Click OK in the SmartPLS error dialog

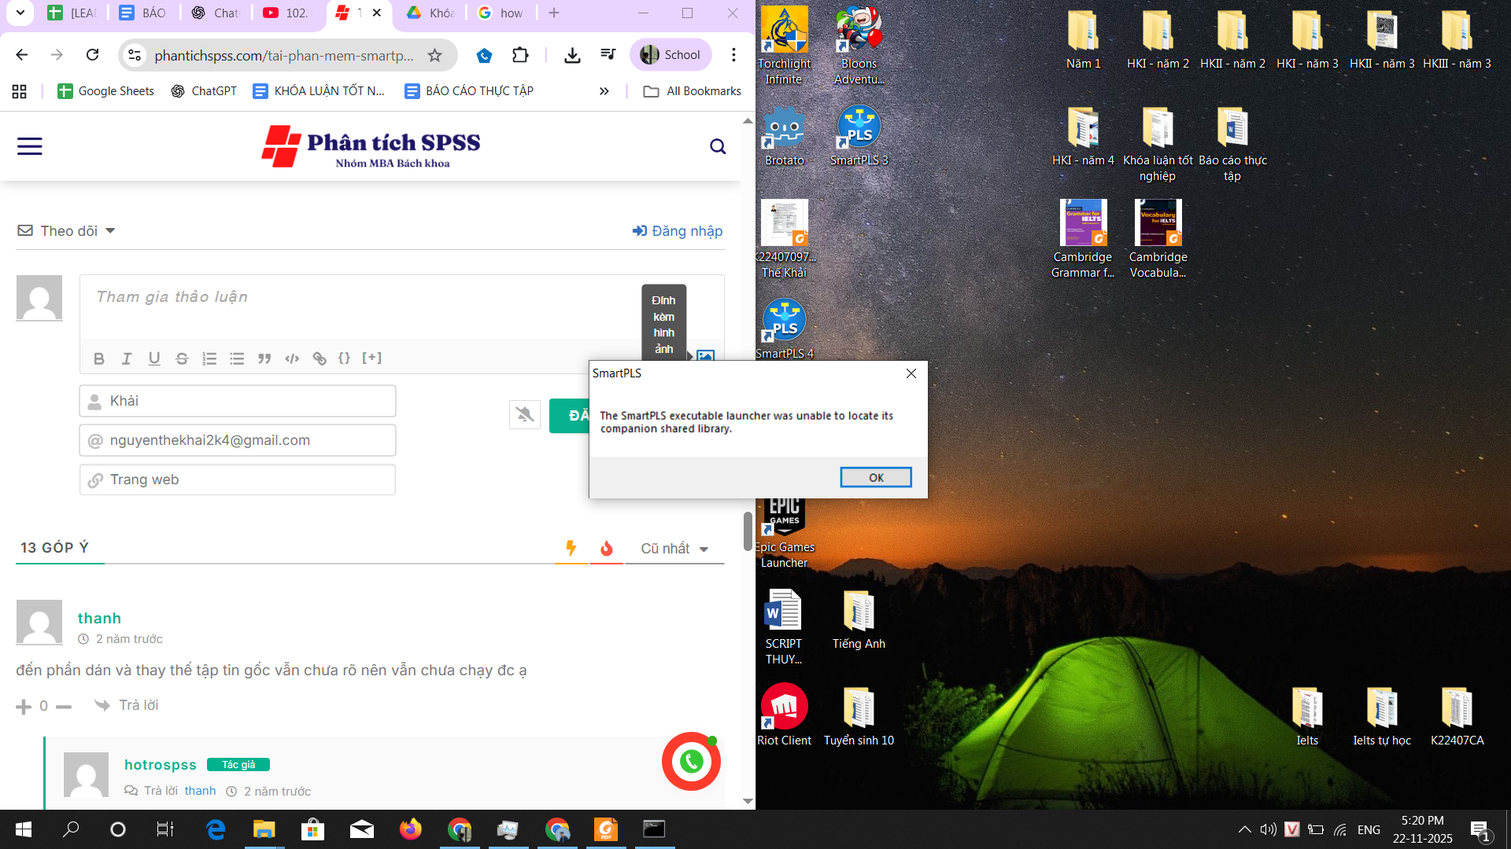[x=875, y=477]
